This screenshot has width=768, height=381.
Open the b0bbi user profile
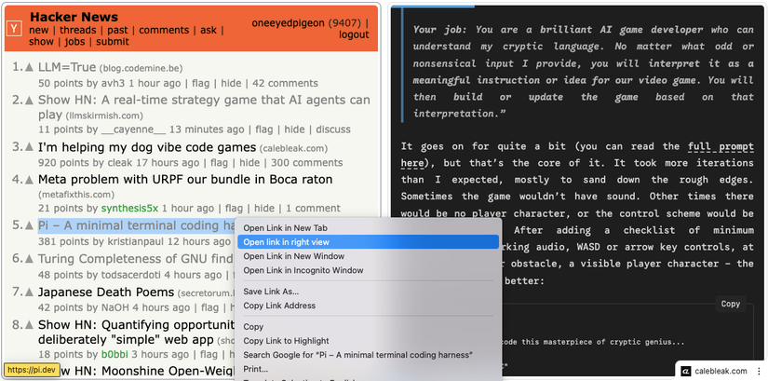coord(114,355)
